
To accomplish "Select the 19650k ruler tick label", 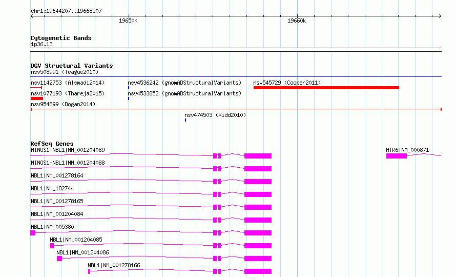I will 128,21.
